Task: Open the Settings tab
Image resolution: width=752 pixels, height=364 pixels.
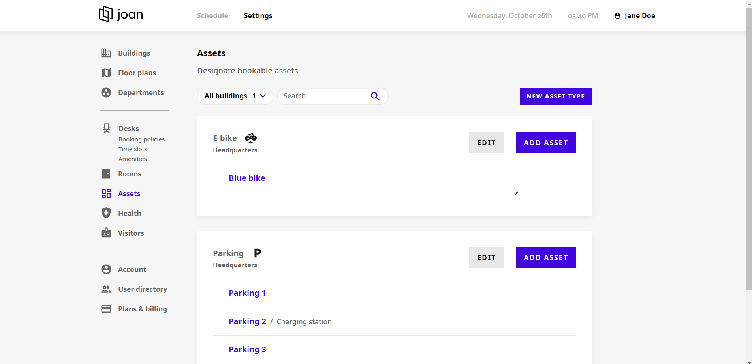Action: (258, 15)
